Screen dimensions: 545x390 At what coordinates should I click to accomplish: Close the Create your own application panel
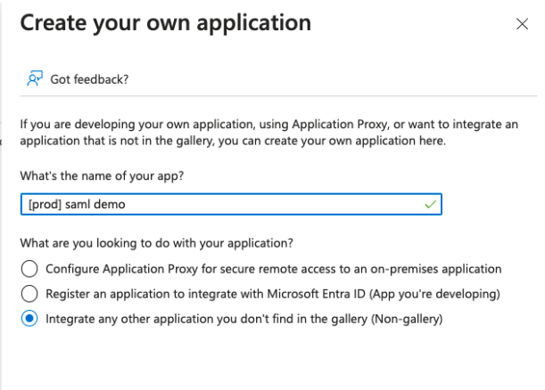(522, 25)
